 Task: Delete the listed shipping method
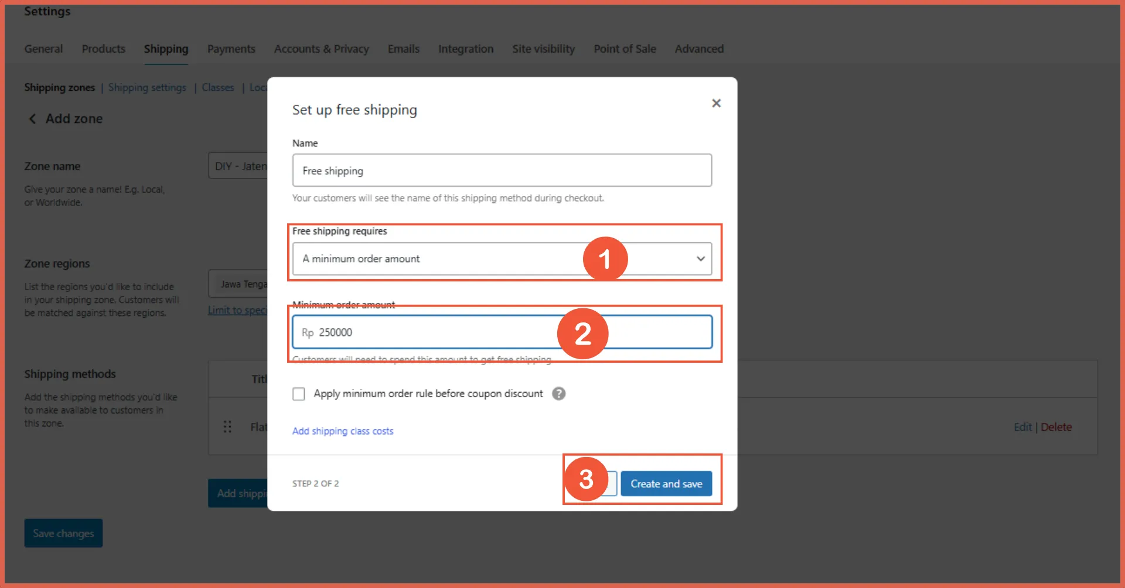tap(1056, 427)
